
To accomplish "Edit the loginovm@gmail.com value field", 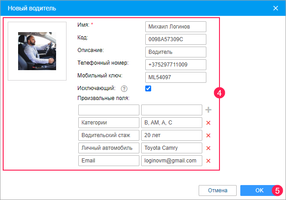I will point(172,161).
